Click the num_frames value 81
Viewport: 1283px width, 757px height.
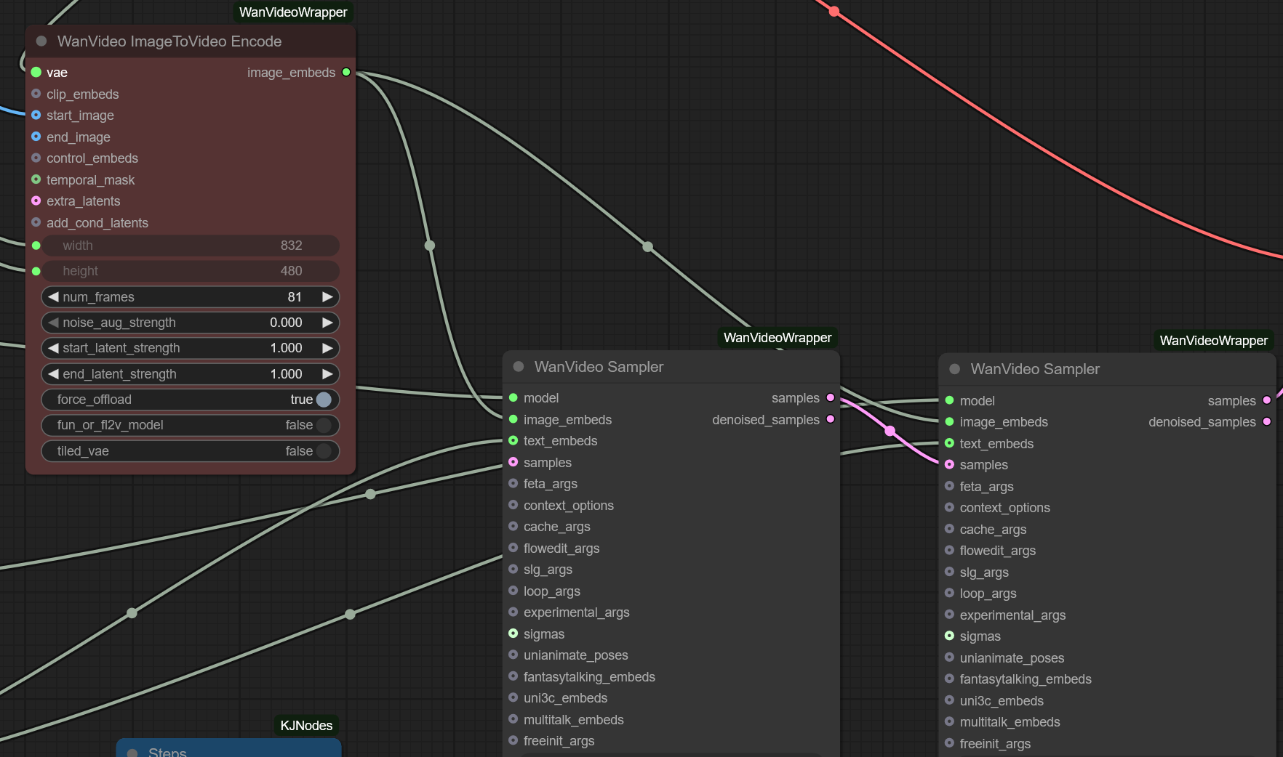[295, 296]
